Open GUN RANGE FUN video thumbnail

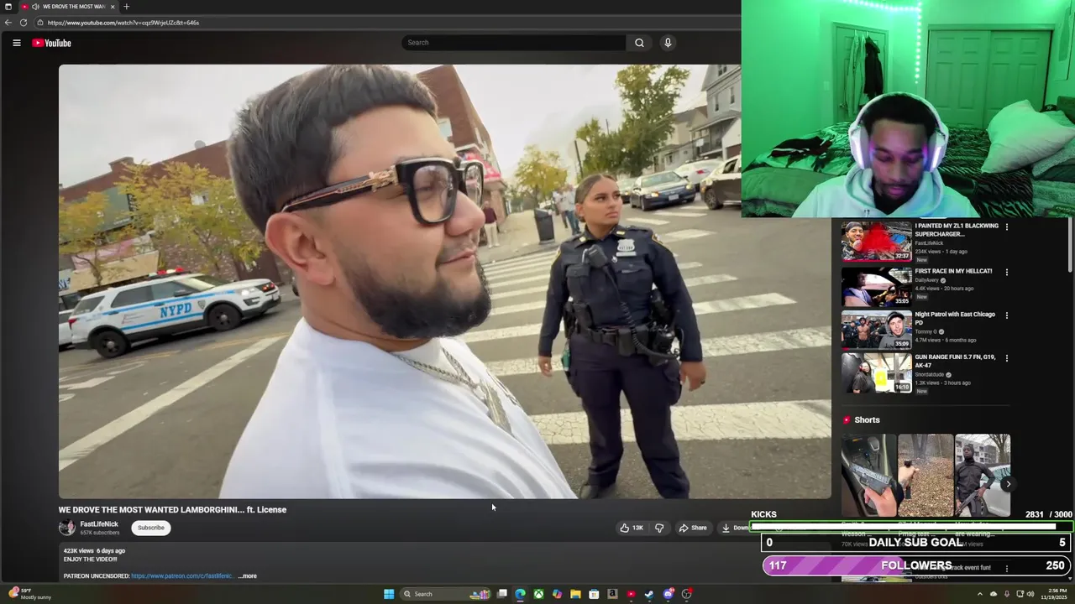pyautogui.click(x=877, y=373)
